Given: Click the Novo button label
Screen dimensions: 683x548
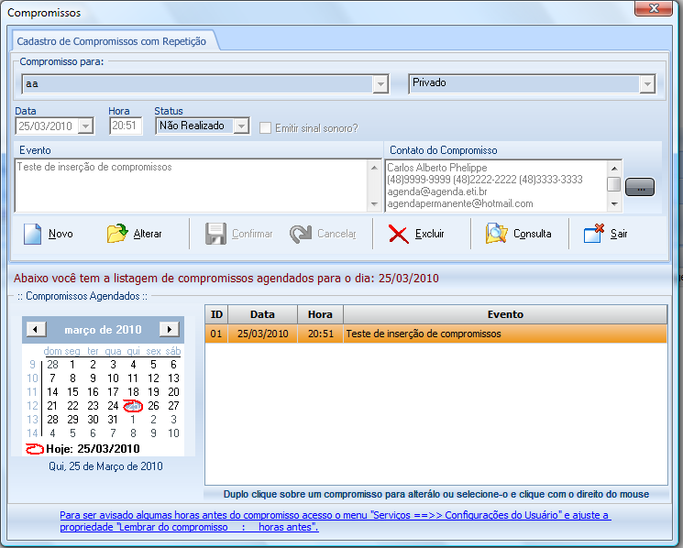Looking at the screenshot, I should 61,234.
